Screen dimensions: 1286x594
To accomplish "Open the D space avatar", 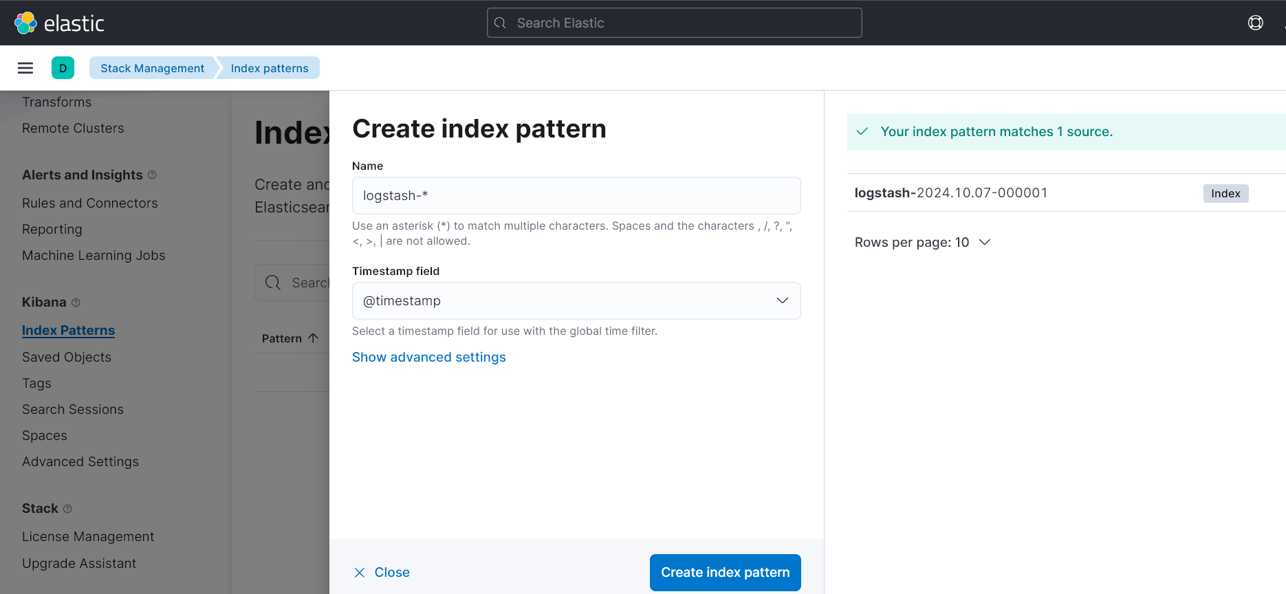I will pyautogui.click(x=63, y=68).
